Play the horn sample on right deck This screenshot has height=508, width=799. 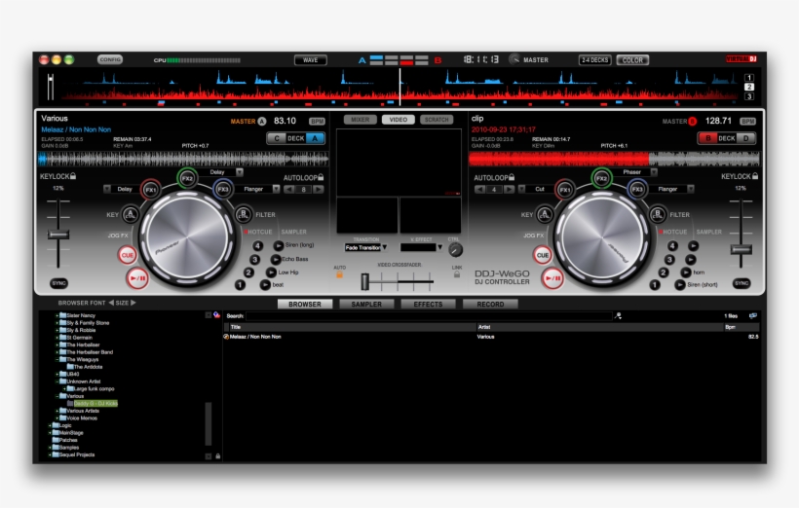click(x=686, y=272)
